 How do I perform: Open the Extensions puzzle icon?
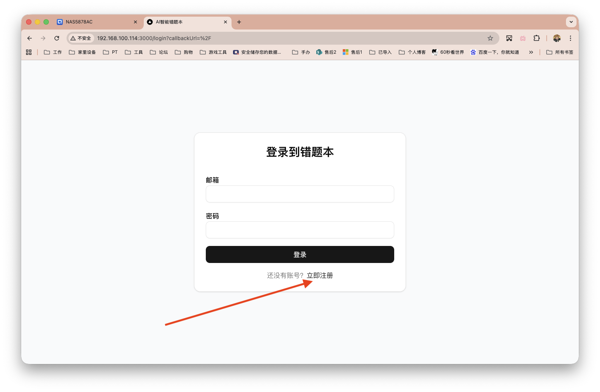coord(536,38)
